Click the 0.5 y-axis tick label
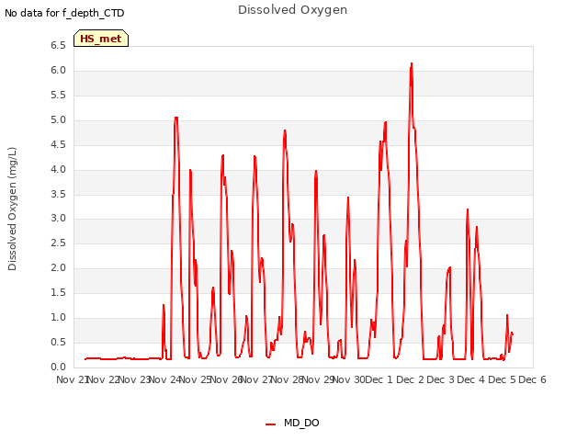 [58, 342]
